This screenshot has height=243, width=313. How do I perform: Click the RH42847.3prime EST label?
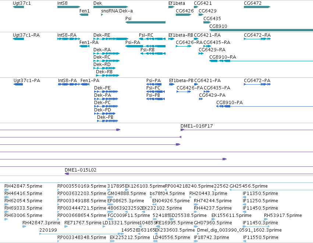tap(41, 223)
